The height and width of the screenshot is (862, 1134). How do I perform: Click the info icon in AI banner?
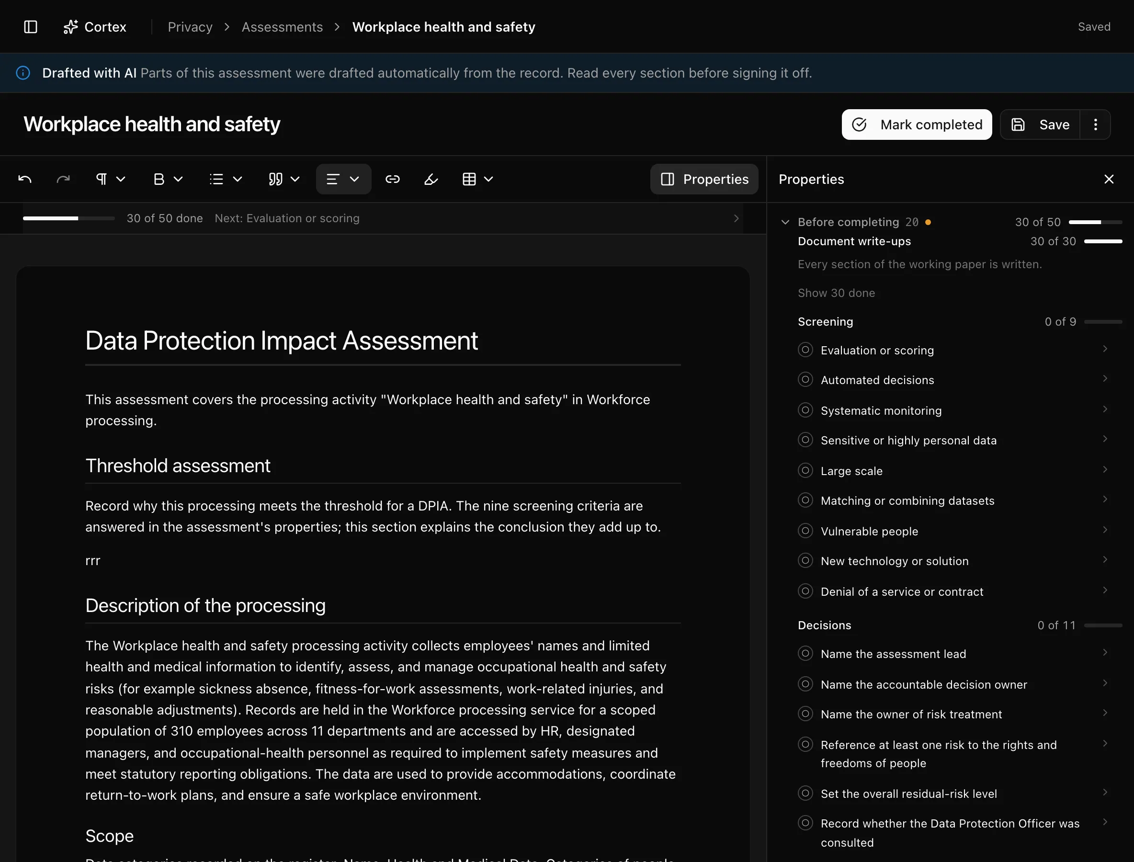tap(23, 73)
